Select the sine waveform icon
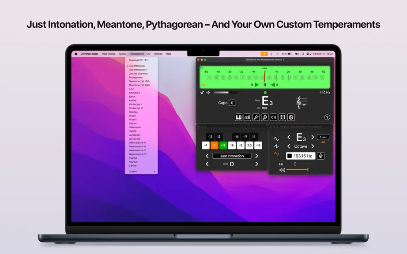 (276, 139)
